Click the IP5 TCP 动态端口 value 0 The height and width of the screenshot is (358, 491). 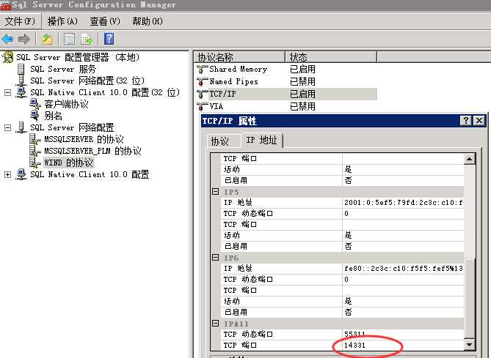403,213
